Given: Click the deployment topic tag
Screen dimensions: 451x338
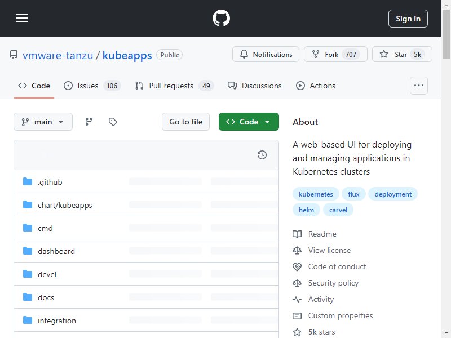Looking at the screenshot, I should click(x=393, y=194).
